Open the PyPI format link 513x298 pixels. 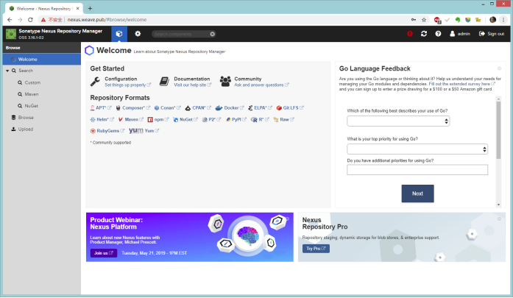pyautogui.click(x=236, y=119)
